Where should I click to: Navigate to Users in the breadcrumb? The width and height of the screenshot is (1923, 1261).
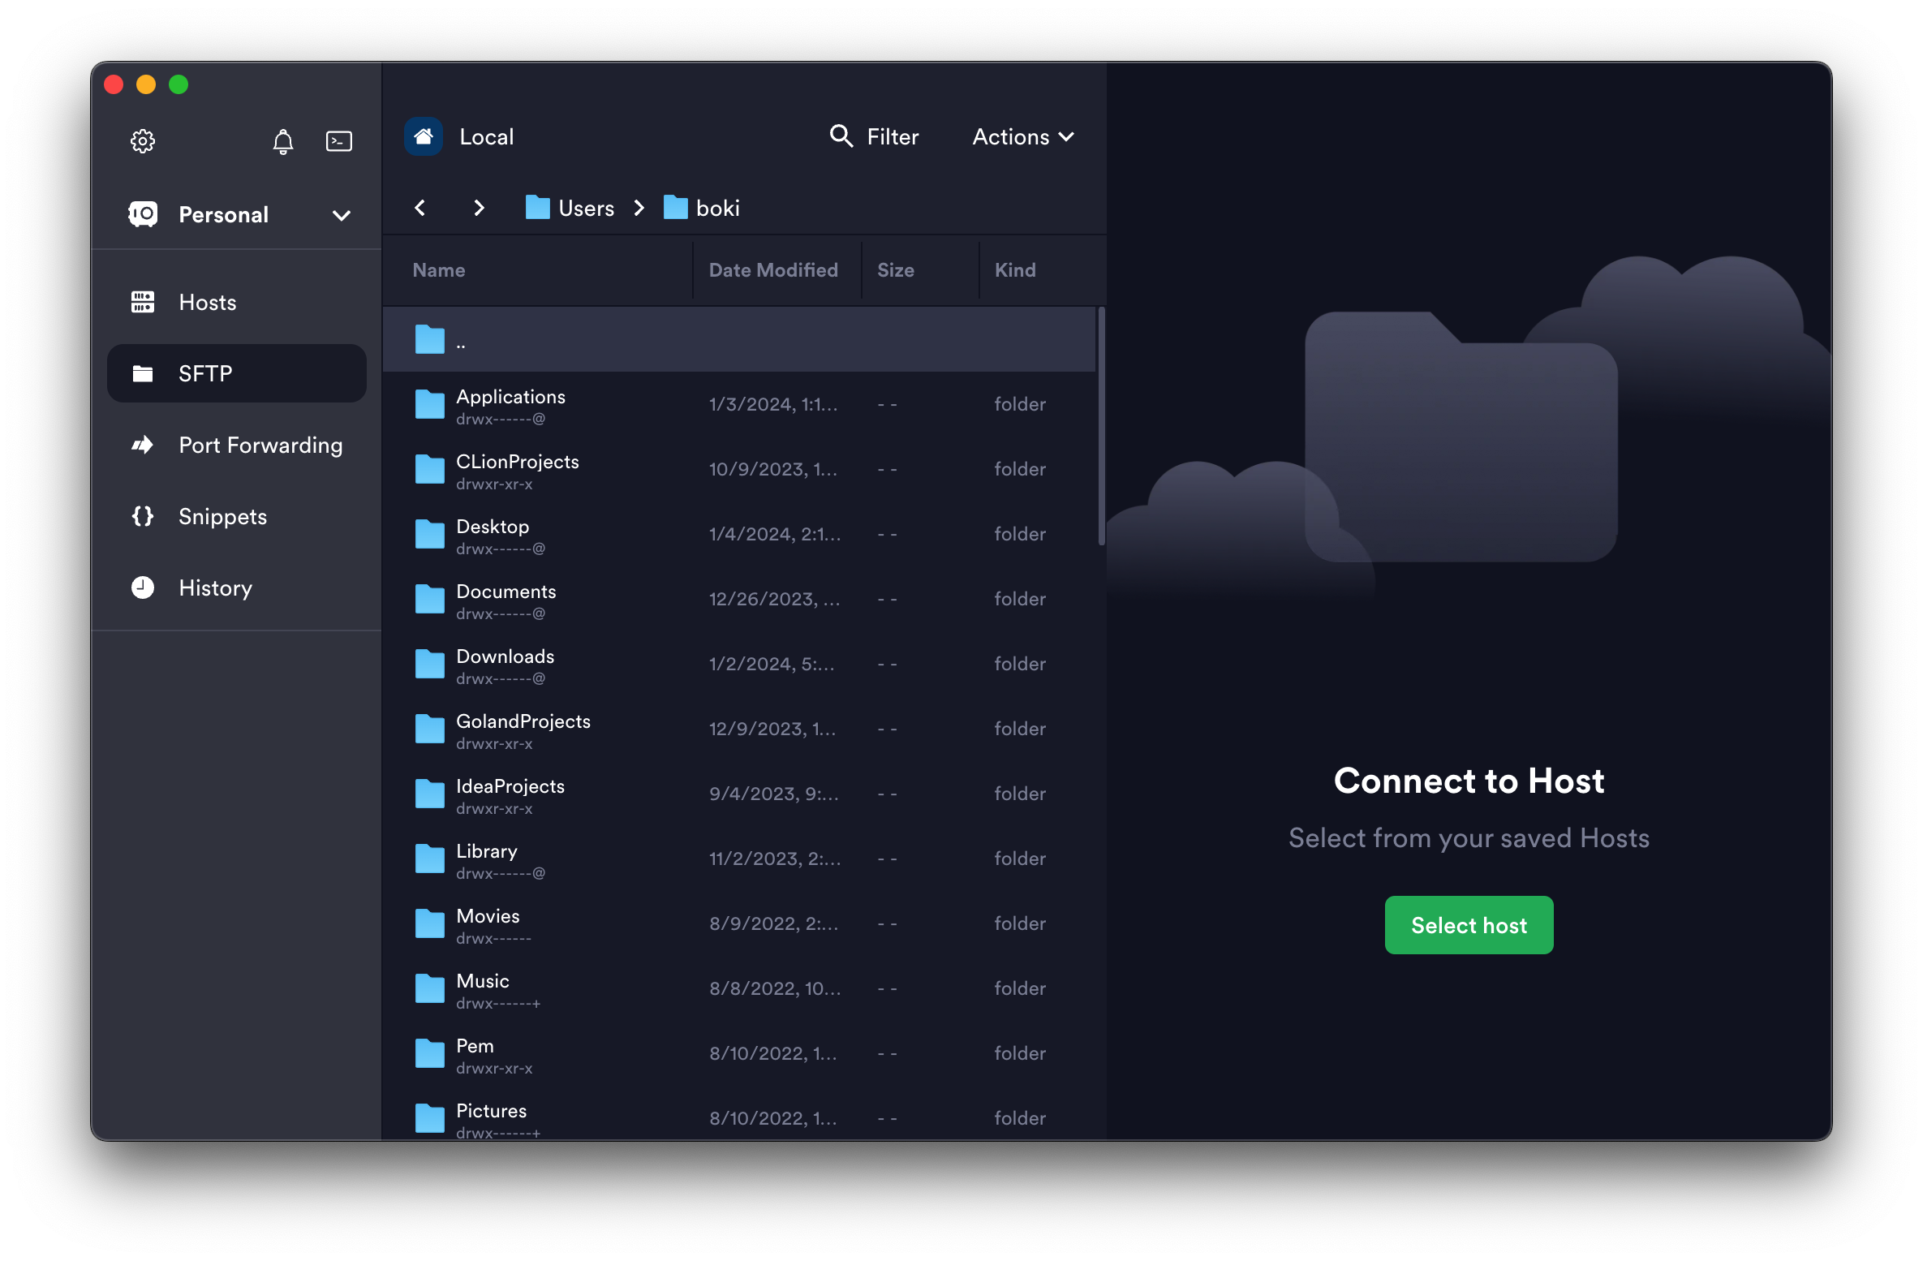pos(585,208)
